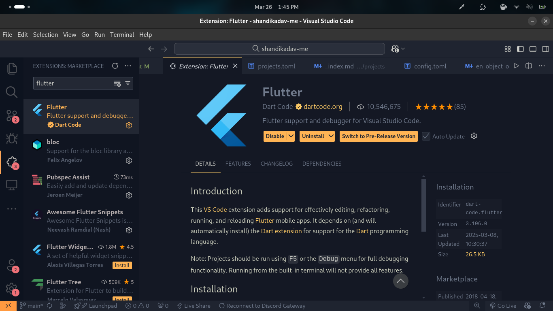Open the dartcode.org publisher link
Image resolution: width=553 pixels, height=311 pixels.
tap(323, 107)
